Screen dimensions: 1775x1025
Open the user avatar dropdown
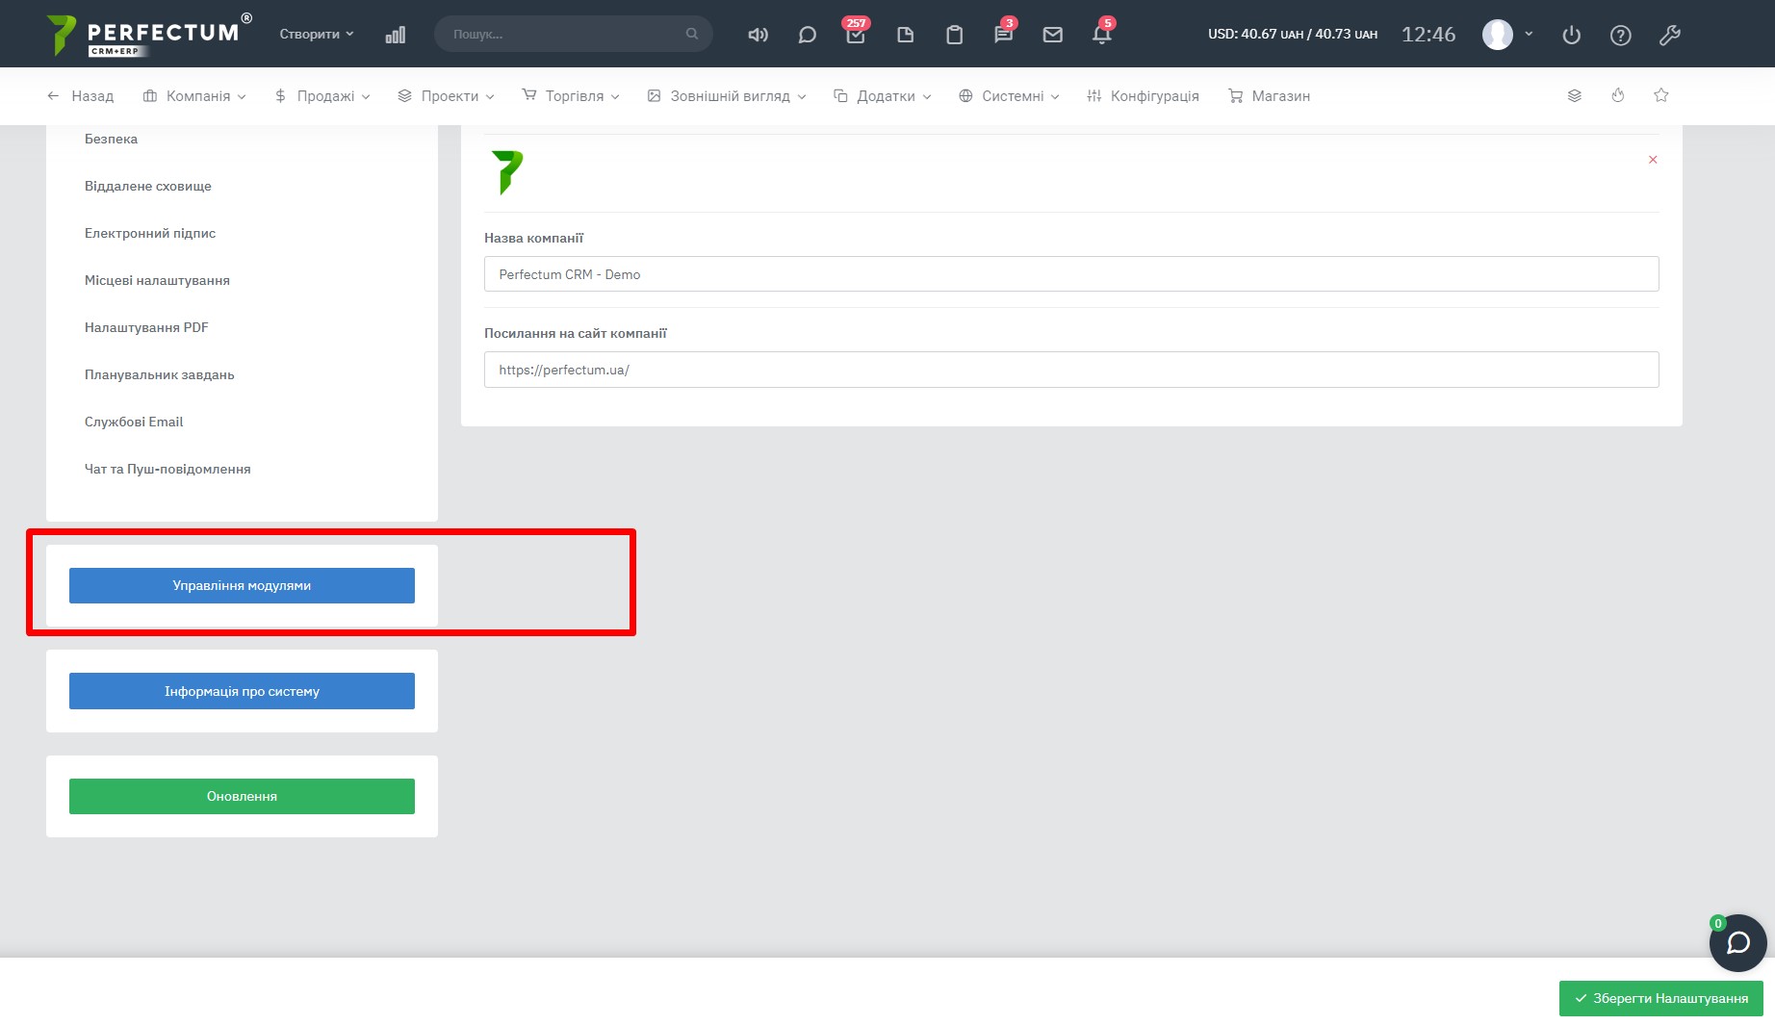coord(1507,35)
